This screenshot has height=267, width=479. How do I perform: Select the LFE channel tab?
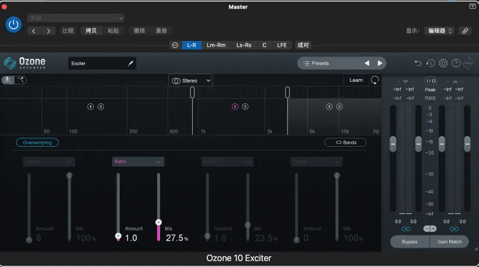pyautogui.click(x=282, y=45)
